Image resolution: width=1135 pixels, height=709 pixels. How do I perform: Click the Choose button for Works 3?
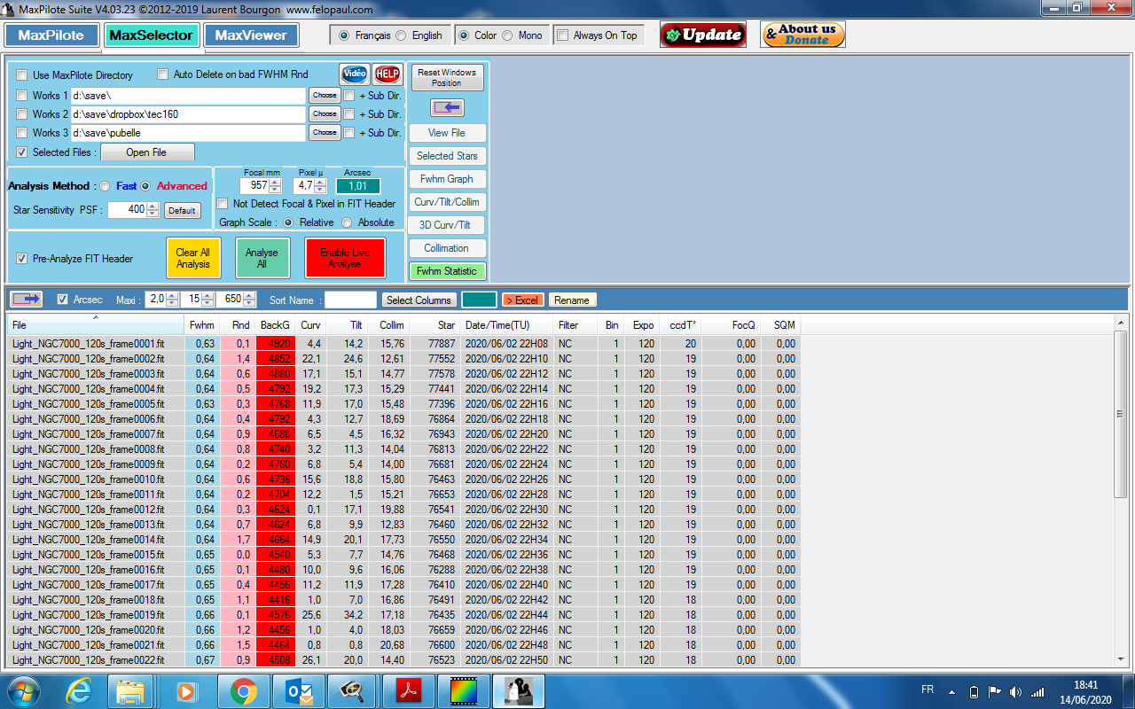click(325, 133)
